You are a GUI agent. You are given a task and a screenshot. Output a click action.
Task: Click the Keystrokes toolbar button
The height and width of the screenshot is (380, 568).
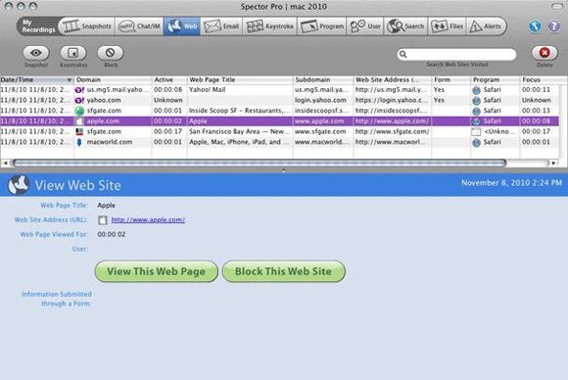point(73,53)
